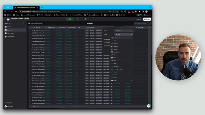Click the column Name input field
Viewport: 205px width, 115px height.
pos(124,31)
